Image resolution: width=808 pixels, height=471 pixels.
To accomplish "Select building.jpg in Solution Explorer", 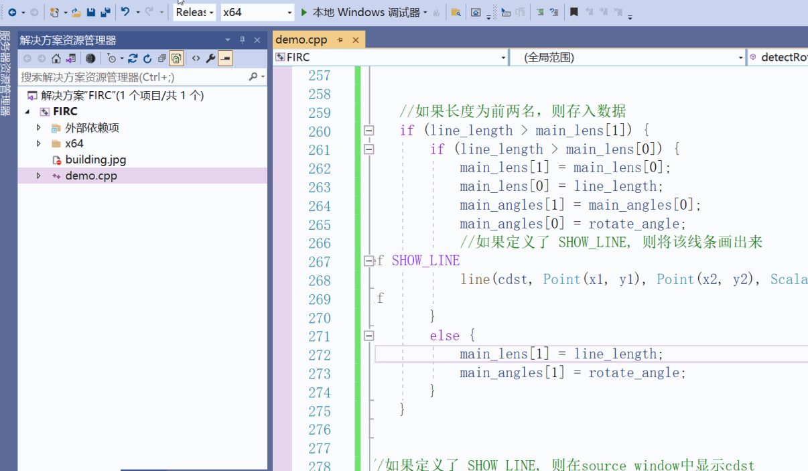I will (x=95, y=159).
